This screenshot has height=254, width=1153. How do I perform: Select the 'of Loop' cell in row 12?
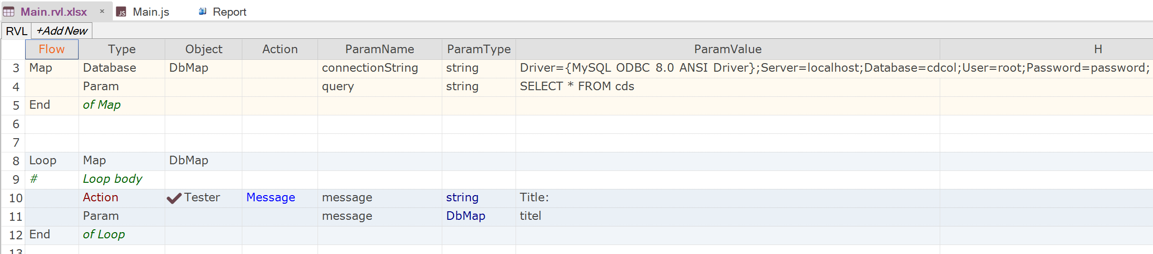coord(104,235)
